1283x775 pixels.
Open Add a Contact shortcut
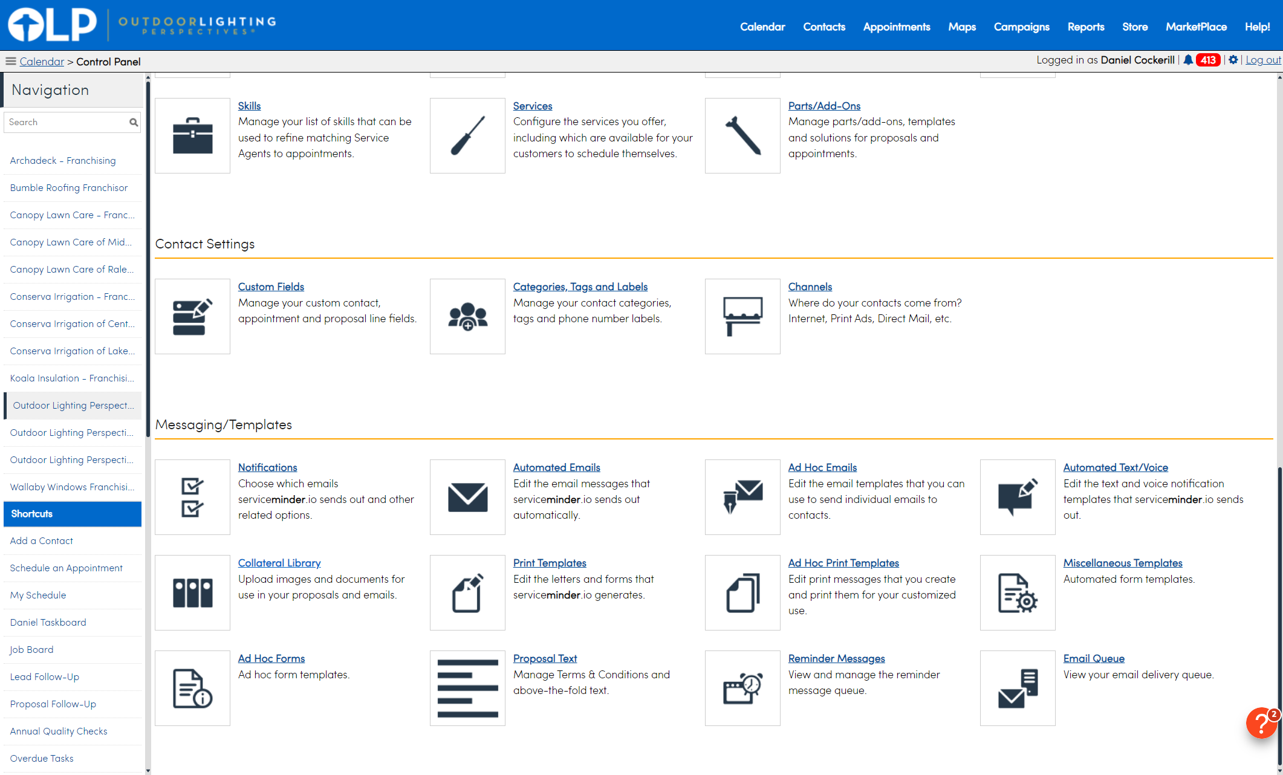[x=73, y=540]
